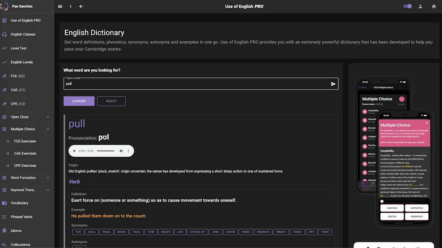The height and width of the screenshot is (248, 442).
Task: Click the dashboard icon beside Use of English PRO
Action: point(4,20)
